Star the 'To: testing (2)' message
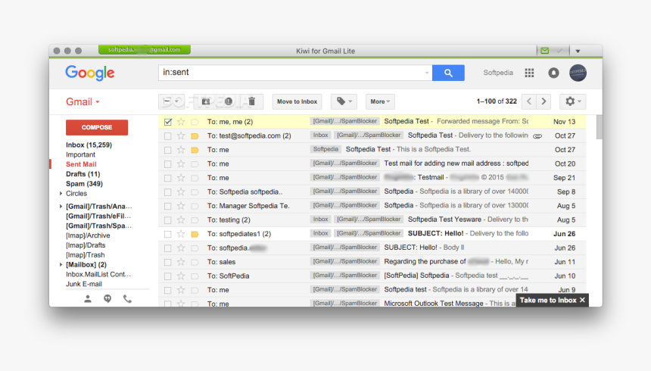651x371 pixels. tap(181, 220)
